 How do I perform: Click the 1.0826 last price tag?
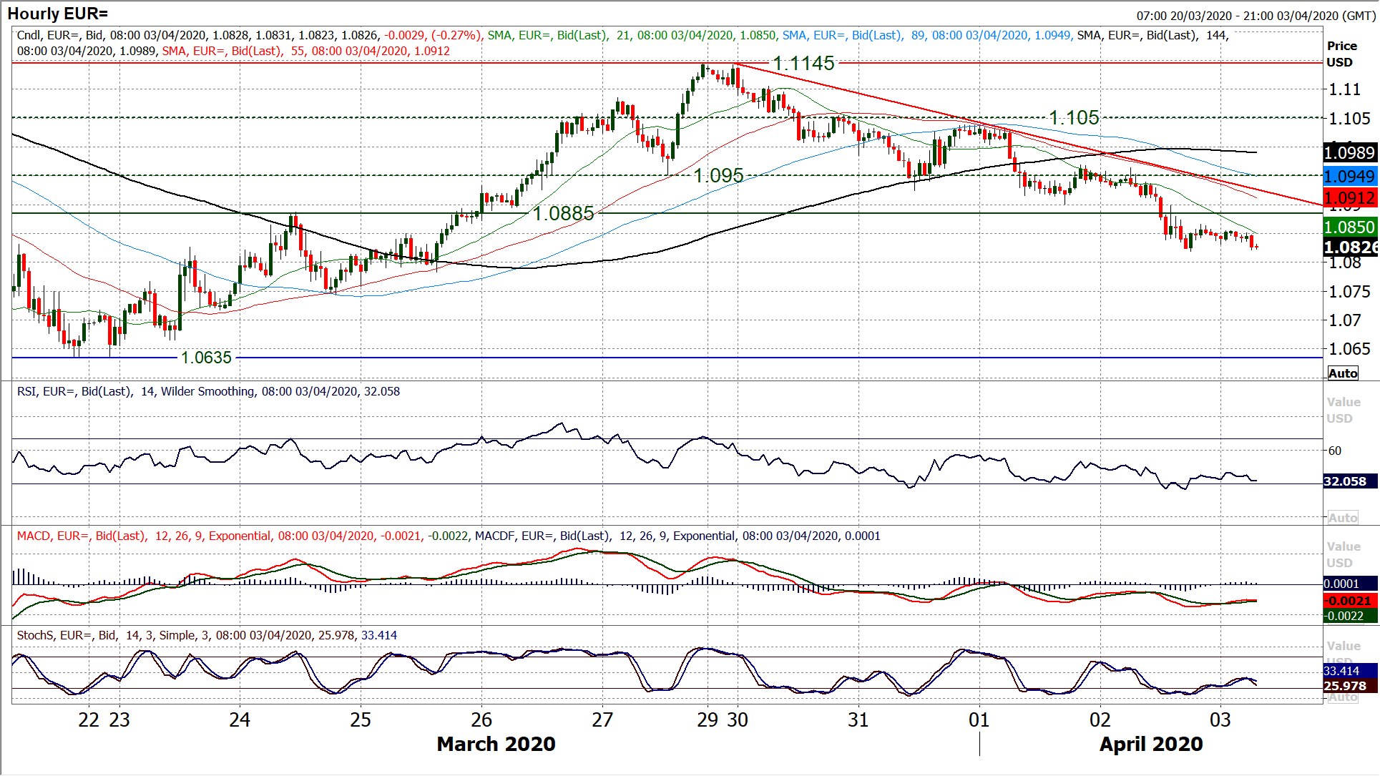tap(1350, 247)
